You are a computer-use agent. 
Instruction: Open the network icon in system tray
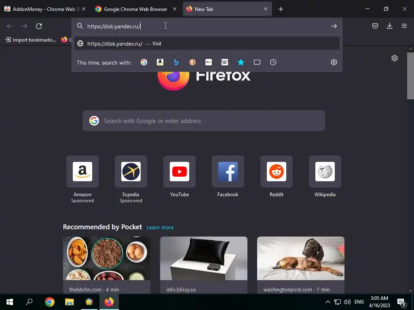(338, 302)
